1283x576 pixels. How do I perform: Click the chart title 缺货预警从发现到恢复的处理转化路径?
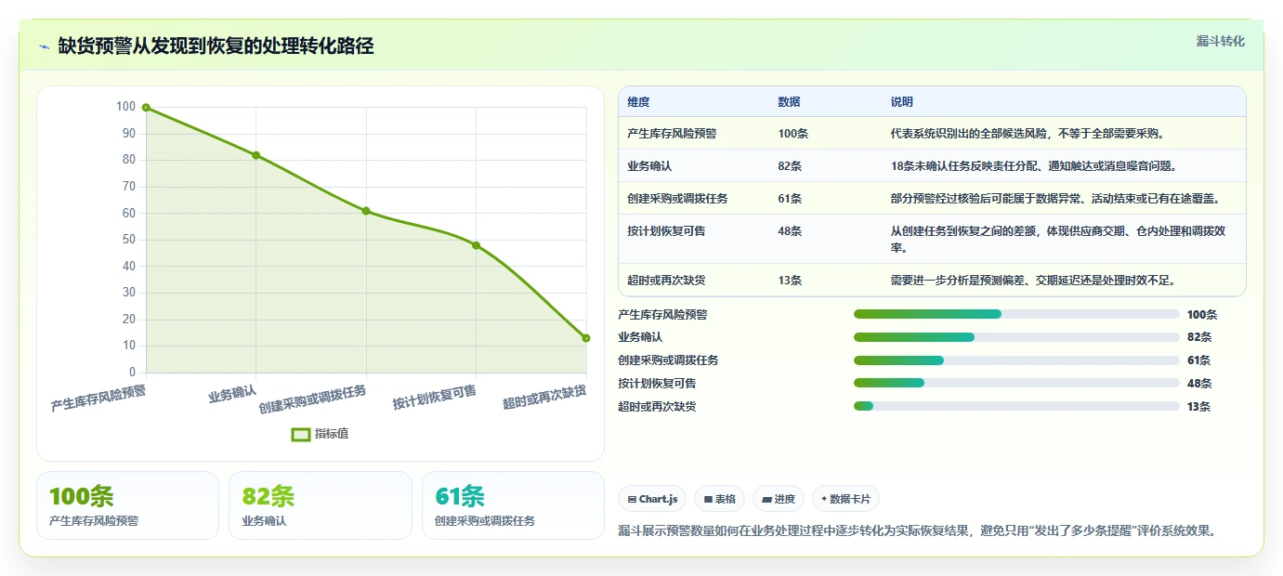click(x=216, y=46)
